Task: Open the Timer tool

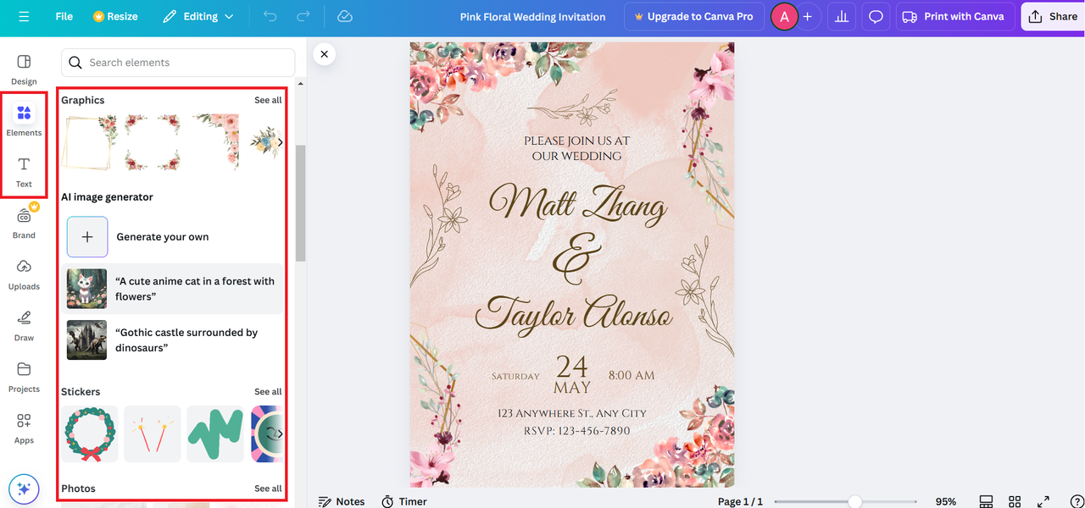Action: point(404,501)
